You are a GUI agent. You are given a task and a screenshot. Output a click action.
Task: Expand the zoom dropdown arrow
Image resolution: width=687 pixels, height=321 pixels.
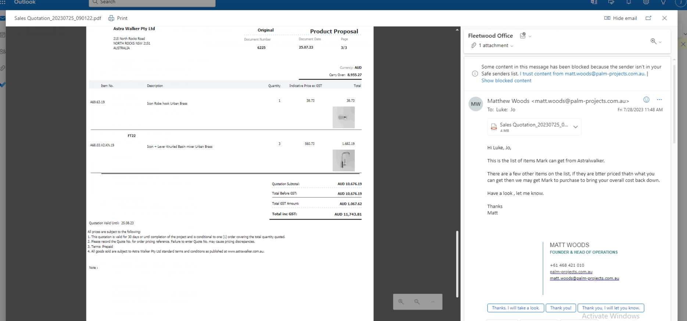[660, 42]
